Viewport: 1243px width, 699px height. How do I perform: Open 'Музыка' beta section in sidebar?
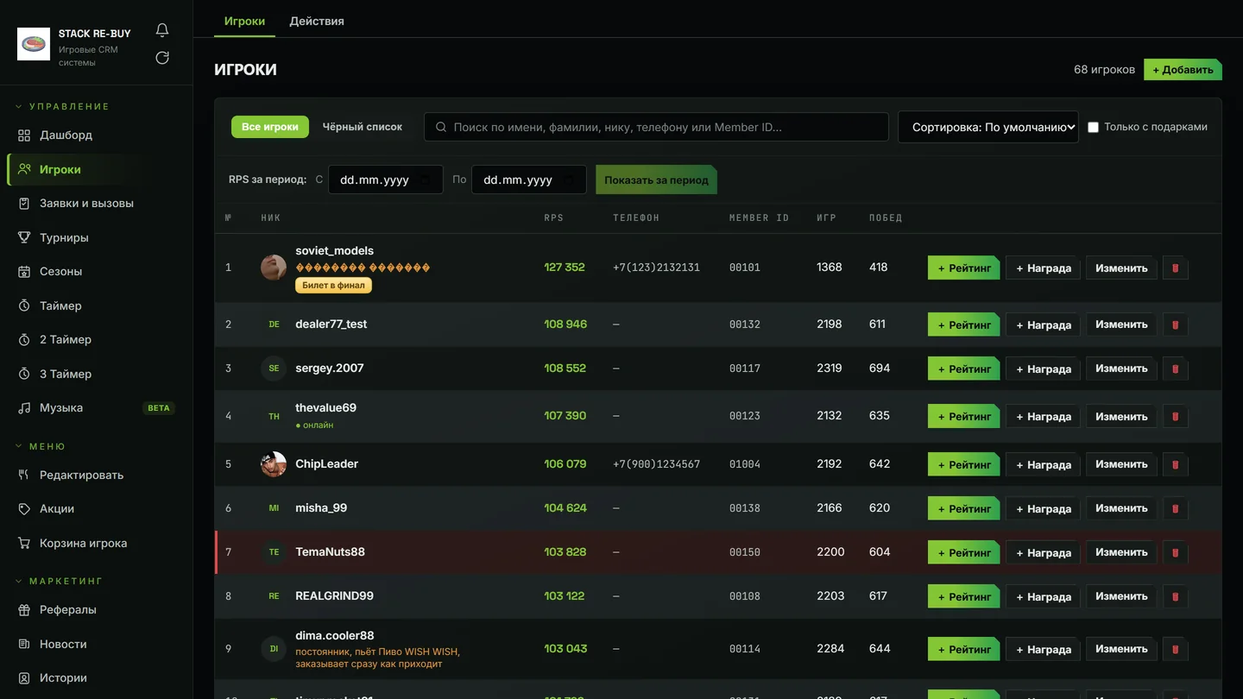[x=97, y=408]
